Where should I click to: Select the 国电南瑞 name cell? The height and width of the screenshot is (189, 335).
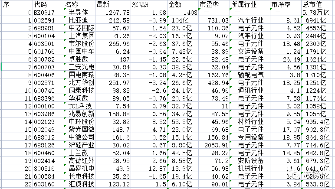[79, 75]
